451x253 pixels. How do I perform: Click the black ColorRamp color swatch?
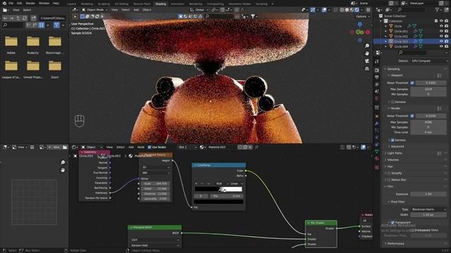point(218,202)
